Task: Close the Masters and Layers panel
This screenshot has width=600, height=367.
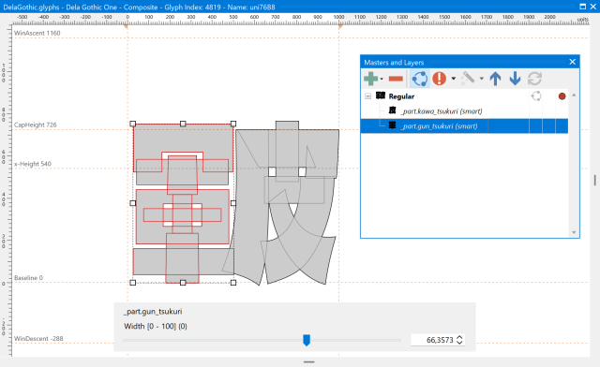Action: pos(573,62)
